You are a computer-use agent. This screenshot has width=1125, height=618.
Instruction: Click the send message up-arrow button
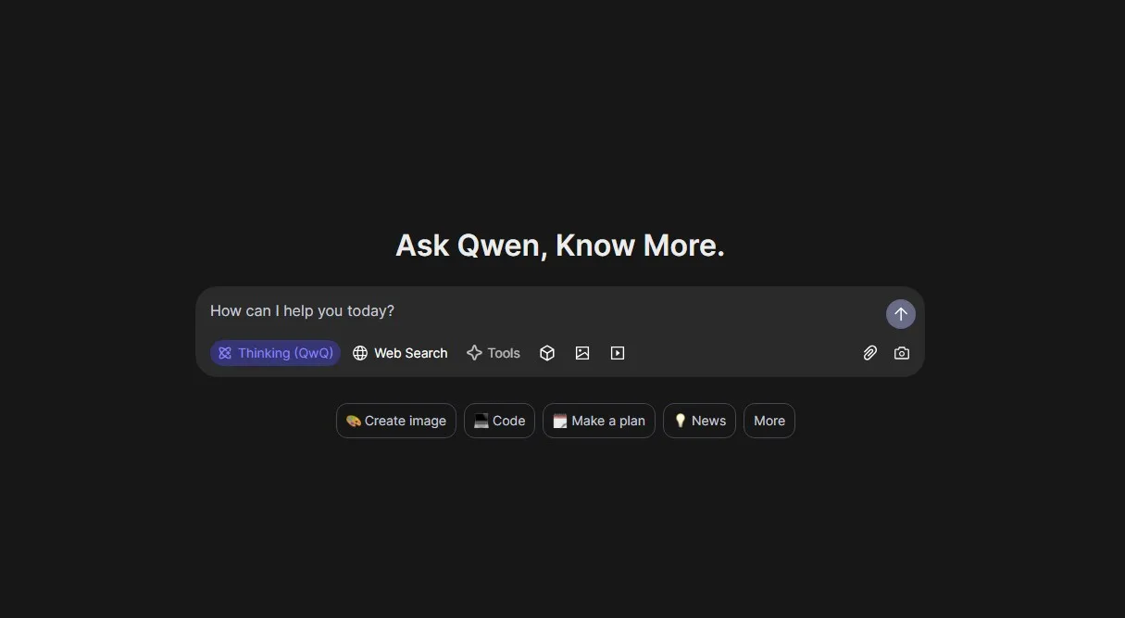click(x=900, y=314)
